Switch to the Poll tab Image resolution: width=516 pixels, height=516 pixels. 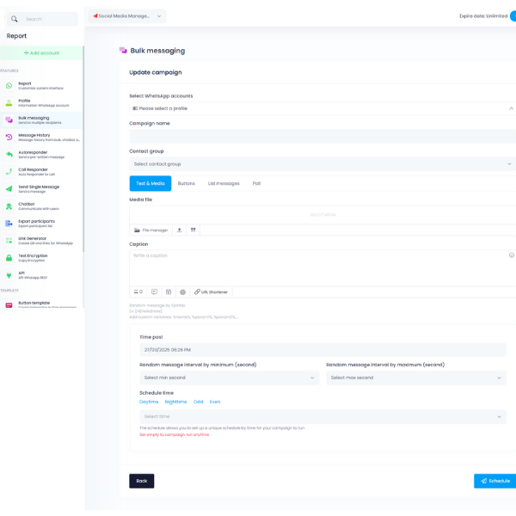point(256,183)
